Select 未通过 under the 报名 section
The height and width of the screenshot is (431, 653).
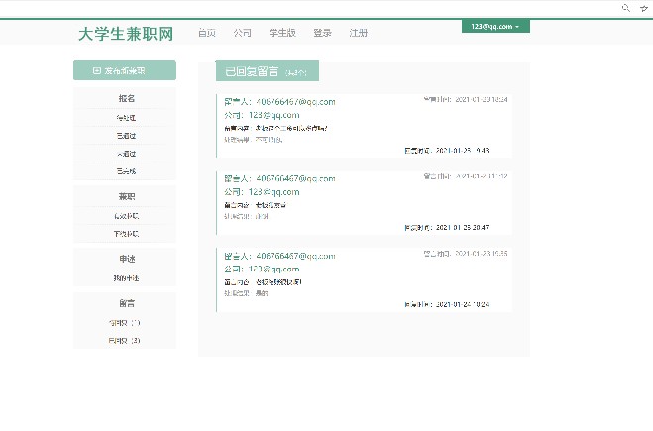(x=125, y=154)
